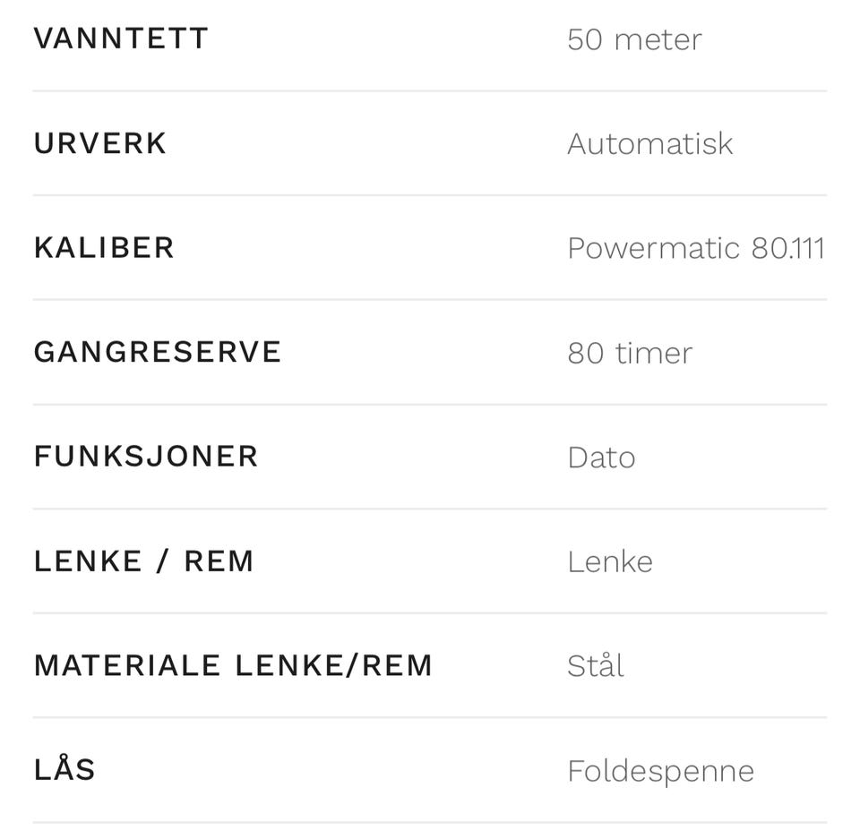Viewport: 860px width, 830px height.
Task: Select the Automatisk value
Action: [x=650, y=144]
